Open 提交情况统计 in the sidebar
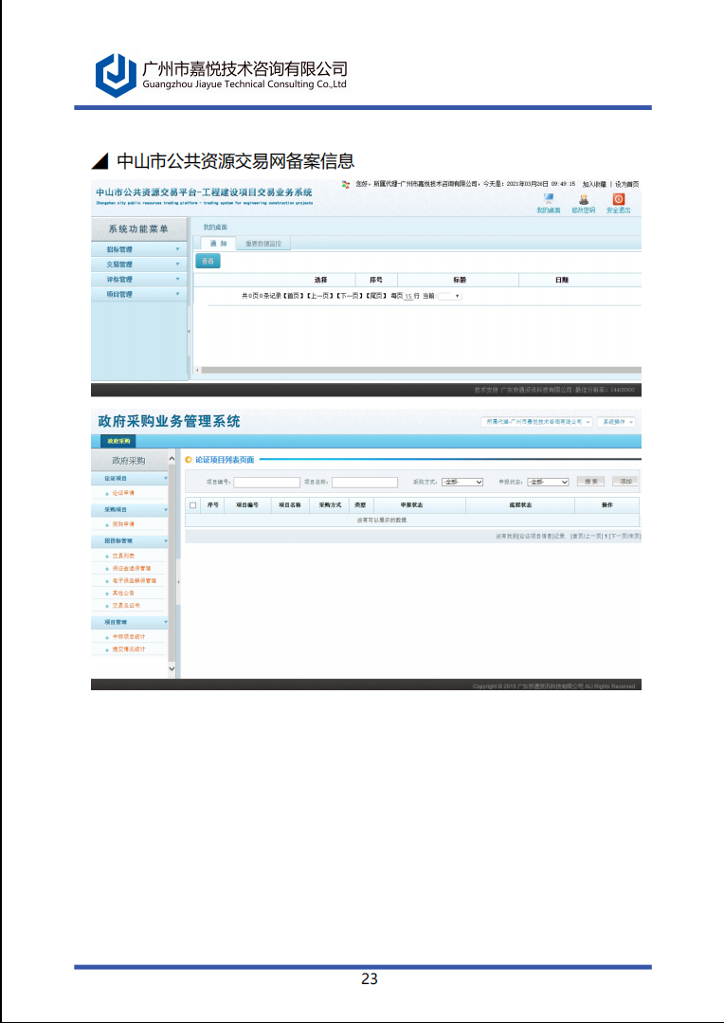The image size is (724, 1023). pyautogui.click(x=129, y=649)
